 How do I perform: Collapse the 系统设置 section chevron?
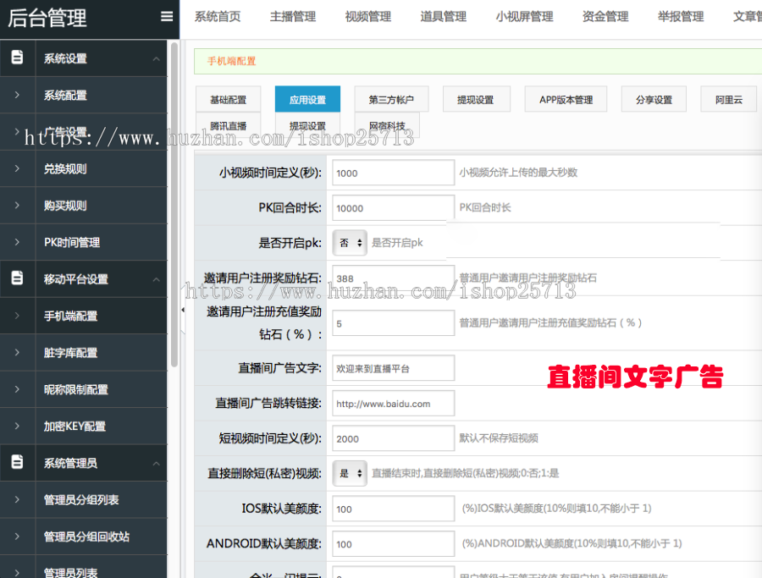pyautogui.click(x=156, y=59)
